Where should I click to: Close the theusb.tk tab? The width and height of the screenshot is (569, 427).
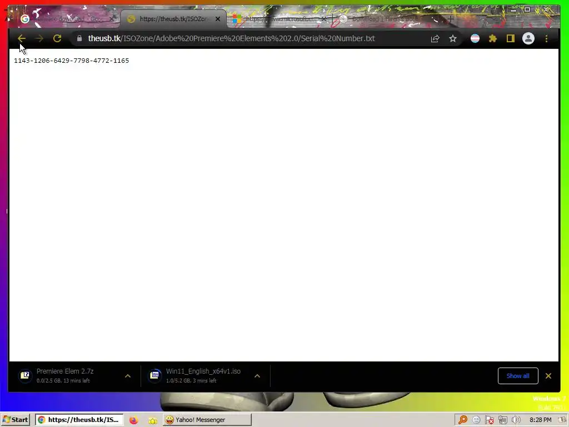tap(218, 19)
